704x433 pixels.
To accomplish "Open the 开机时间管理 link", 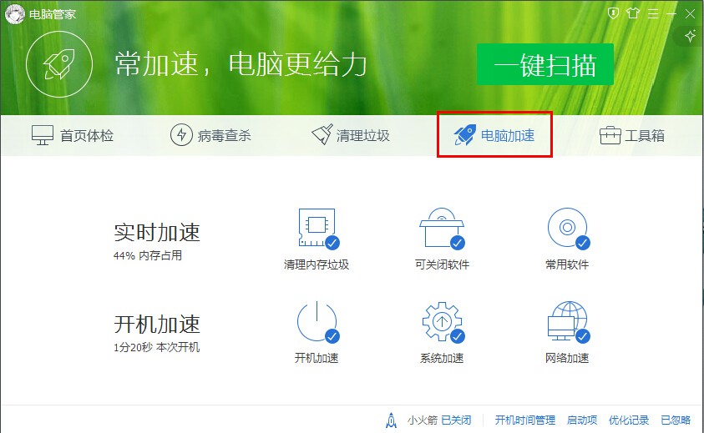I will [524, 420].
